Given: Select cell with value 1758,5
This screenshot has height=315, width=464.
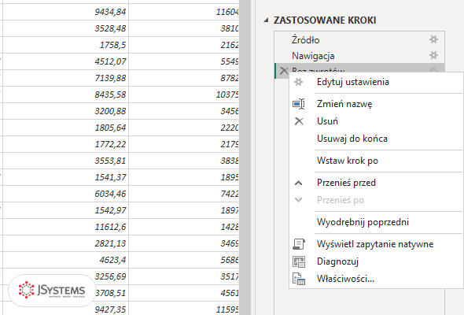Looking at the screenshot, I should [66, 45].
